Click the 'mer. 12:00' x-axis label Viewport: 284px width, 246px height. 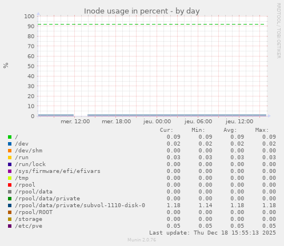[x=75, y=122]
